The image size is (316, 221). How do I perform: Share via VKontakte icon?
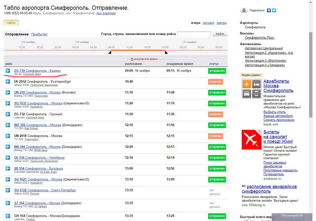point(269,10)
